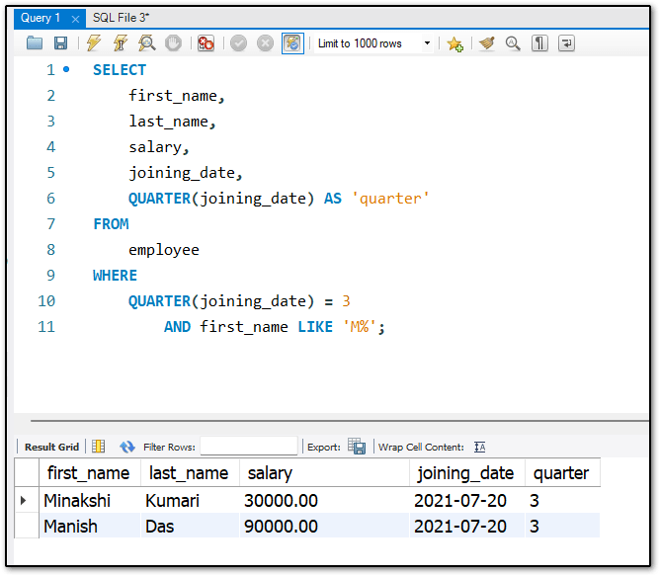Select the Result Grid label

51,448
